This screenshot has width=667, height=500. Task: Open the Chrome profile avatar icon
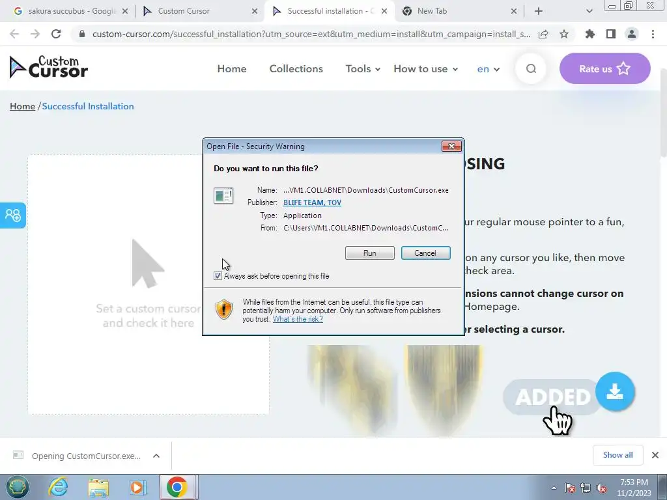click(632, 34)
